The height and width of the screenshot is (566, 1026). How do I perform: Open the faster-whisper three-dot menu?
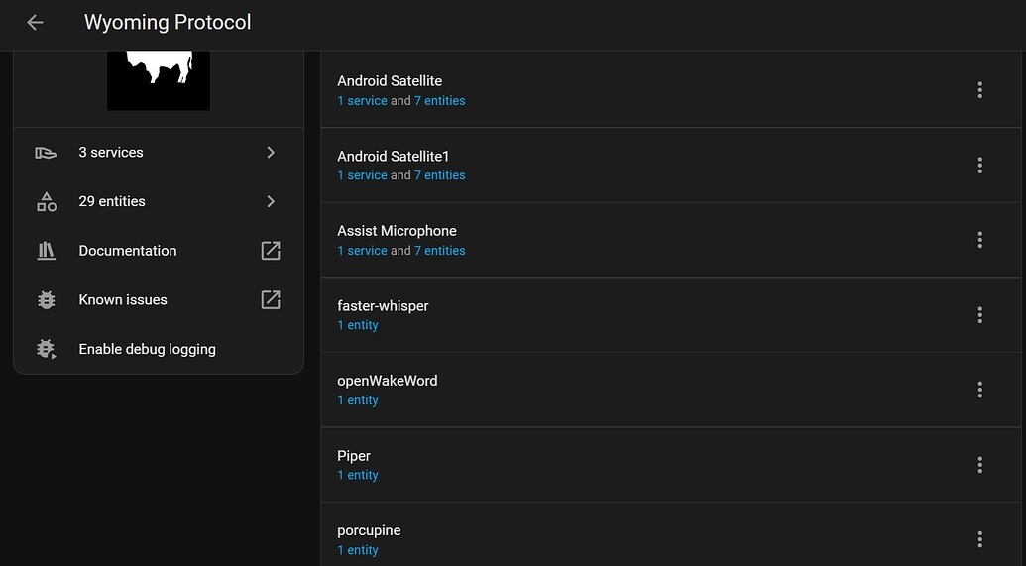click(x=979, y=315)
